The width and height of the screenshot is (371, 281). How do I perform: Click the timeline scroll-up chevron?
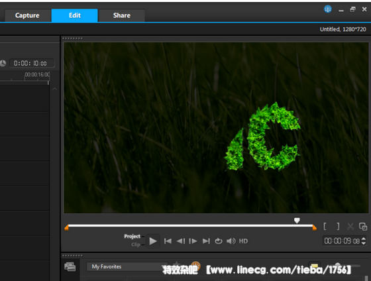54,89
